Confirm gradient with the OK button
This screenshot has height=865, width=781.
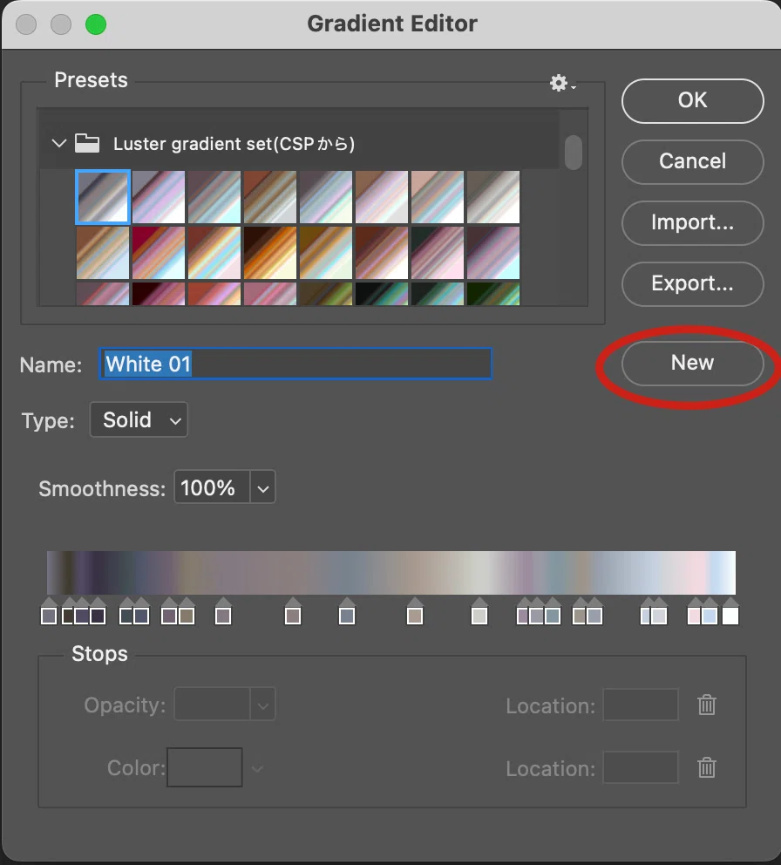click(692, 100)
